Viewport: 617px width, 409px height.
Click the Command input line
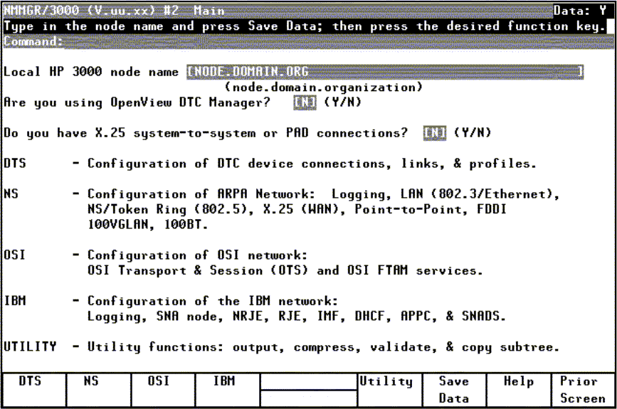(x=339, y=42)
